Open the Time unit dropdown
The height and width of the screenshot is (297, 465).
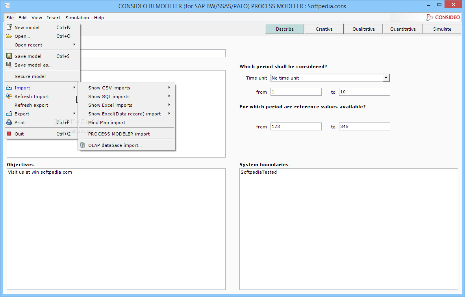click(x=386, y=78)
